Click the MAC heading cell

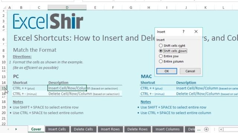pos(146,76)
